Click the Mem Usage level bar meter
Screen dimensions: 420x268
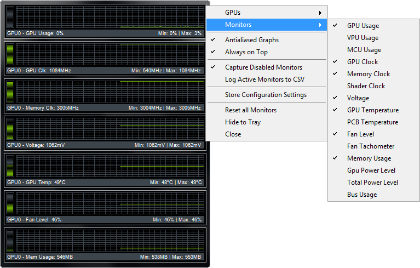pyautogui.click(x=10, y=241)
